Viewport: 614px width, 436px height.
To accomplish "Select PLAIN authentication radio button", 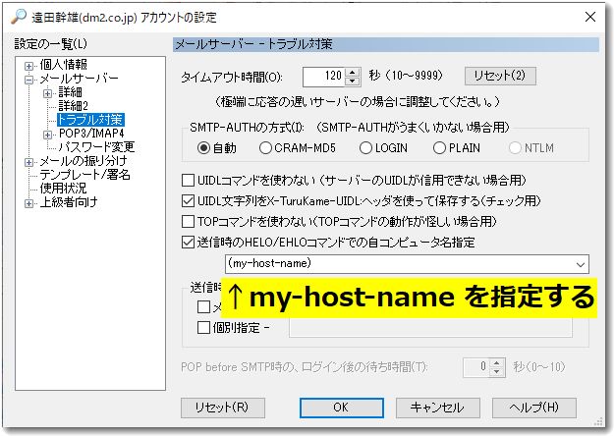I will point(439,148).
